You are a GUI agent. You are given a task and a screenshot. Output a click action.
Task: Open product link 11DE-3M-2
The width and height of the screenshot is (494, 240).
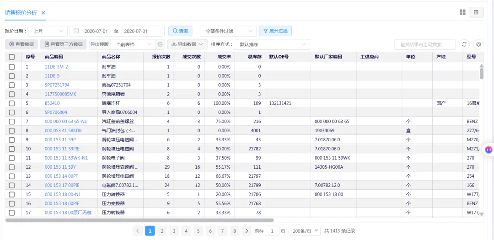pyautogui.click(x=56, y=67)
